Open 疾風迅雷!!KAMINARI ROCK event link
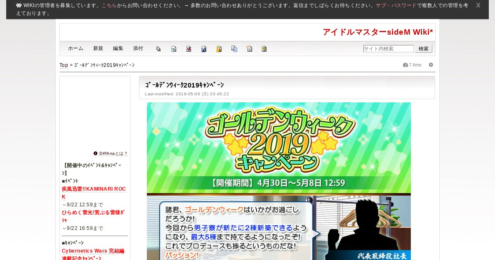 tap(94, 193)
